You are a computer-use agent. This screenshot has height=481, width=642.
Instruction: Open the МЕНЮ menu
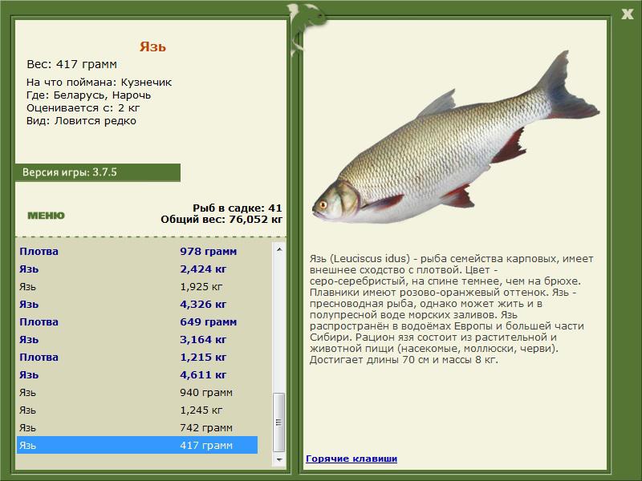(46, 216)
